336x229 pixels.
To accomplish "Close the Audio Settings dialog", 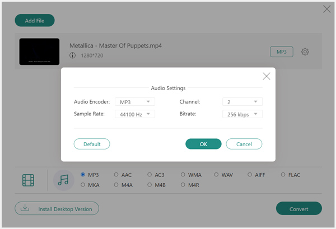I will pyautogui.click(x=267, y=76).
